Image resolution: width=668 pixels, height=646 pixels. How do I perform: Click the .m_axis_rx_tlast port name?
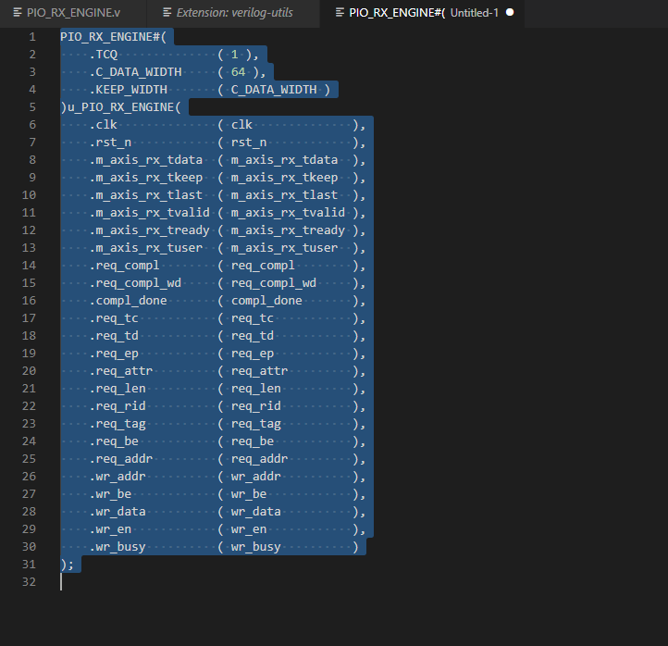(146, 195)
